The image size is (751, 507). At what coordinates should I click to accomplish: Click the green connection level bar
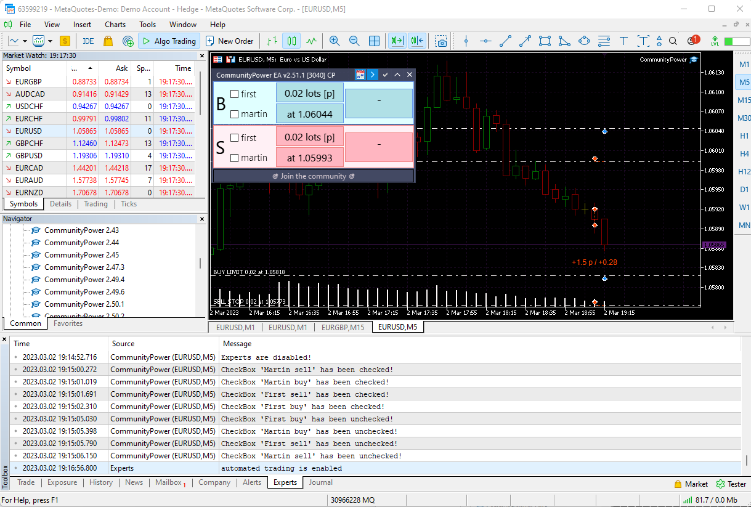click(x=737, y=41)
